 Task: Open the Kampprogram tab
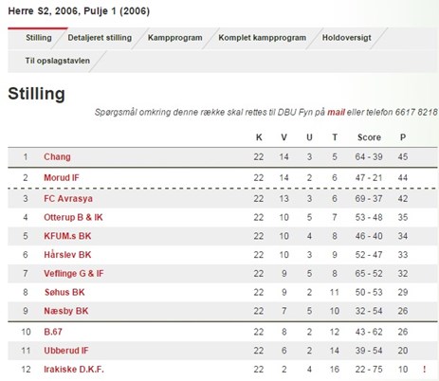click(x=175, y=38)
